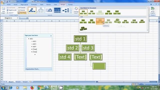Open Firefox from the taskbar
This screenshot has height=90, width=160.
(x=32, y=88)
